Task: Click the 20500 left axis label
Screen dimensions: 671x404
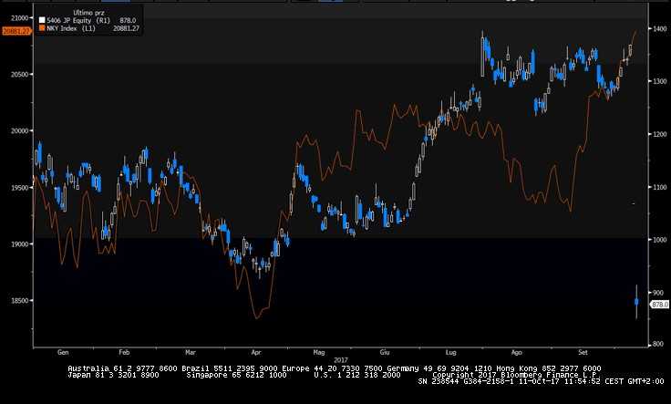Action: 20,75
